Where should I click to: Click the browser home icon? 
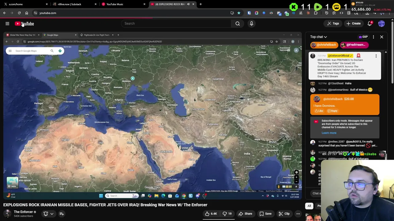26,13
